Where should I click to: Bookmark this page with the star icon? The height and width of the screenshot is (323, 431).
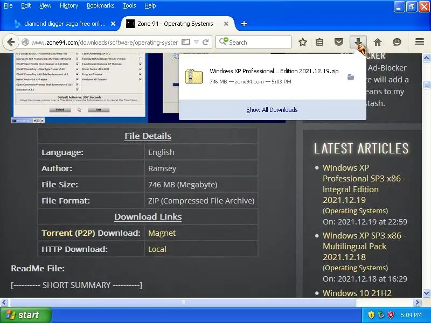(x=303, y=43)
